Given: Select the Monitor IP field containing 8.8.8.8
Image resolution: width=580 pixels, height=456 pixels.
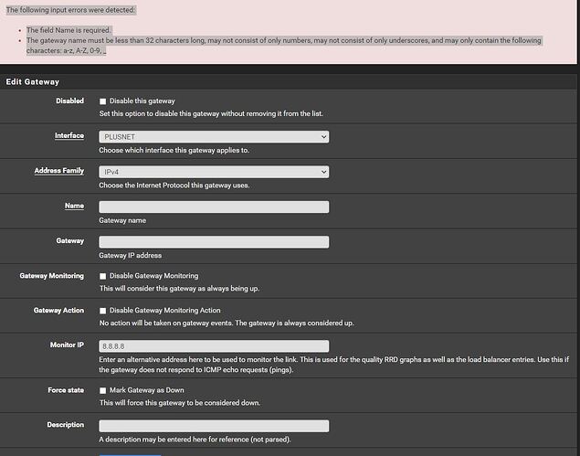Looking at the screenshot, I should 214,346.
